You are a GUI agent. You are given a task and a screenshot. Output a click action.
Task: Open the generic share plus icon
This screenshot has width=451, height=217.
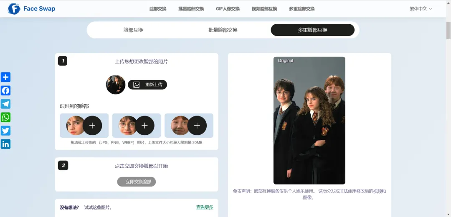(x=5, y=77)
